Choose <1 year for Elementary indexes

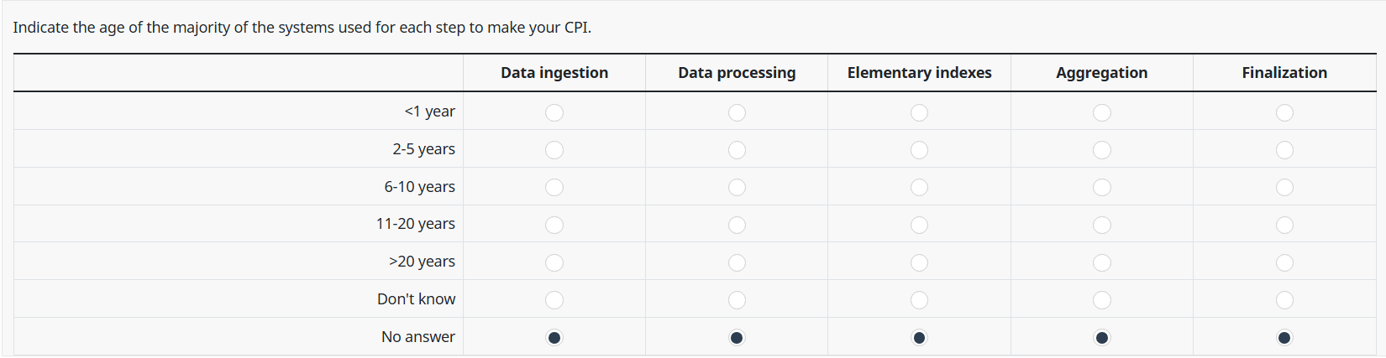tap(920, 112)
